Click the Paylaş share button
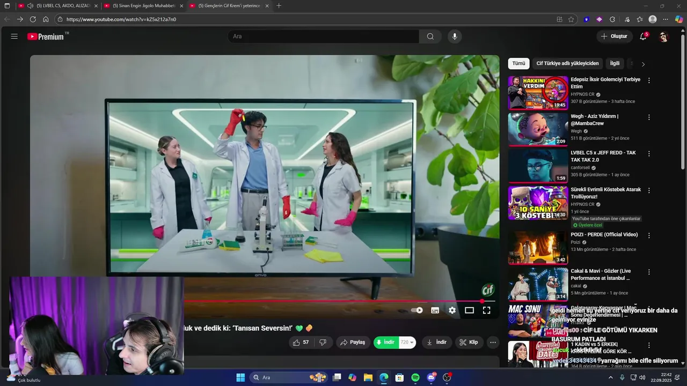The image size is (687, 386). pyautogui.click(x=353, y=342)
